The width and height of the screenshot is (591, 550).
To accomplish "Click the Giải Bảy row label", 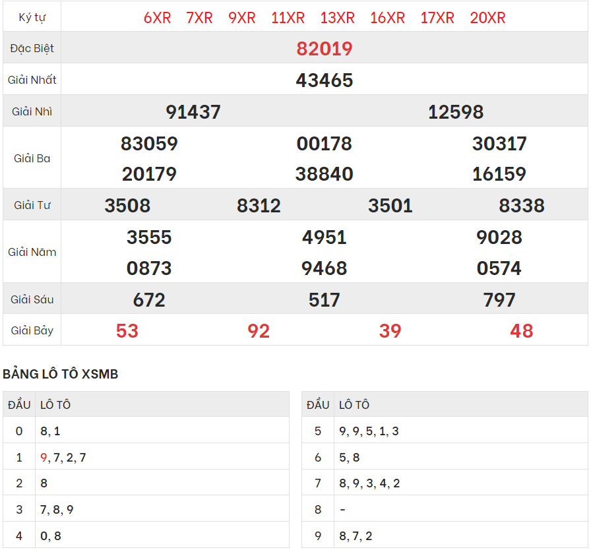I will [x=32, y=330].
